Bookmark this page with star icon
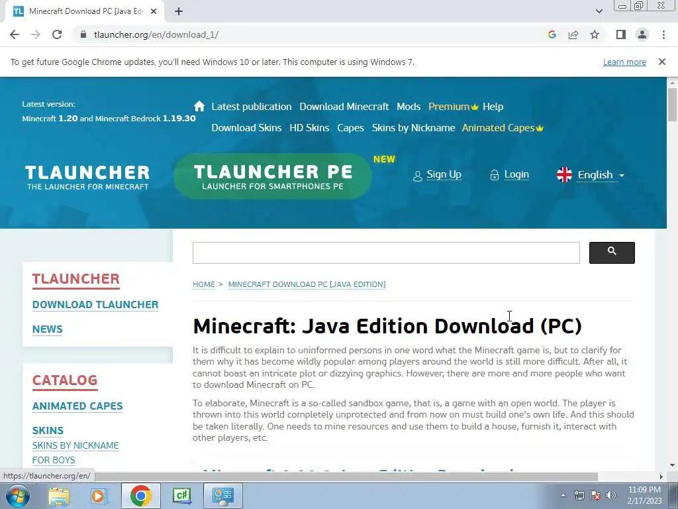Screen dimensions: 678x509 click(595, 34)
